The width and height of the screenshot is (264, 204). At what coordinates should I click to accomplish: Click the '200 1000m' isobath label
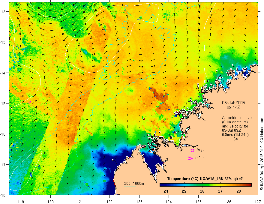click(134, 184)
